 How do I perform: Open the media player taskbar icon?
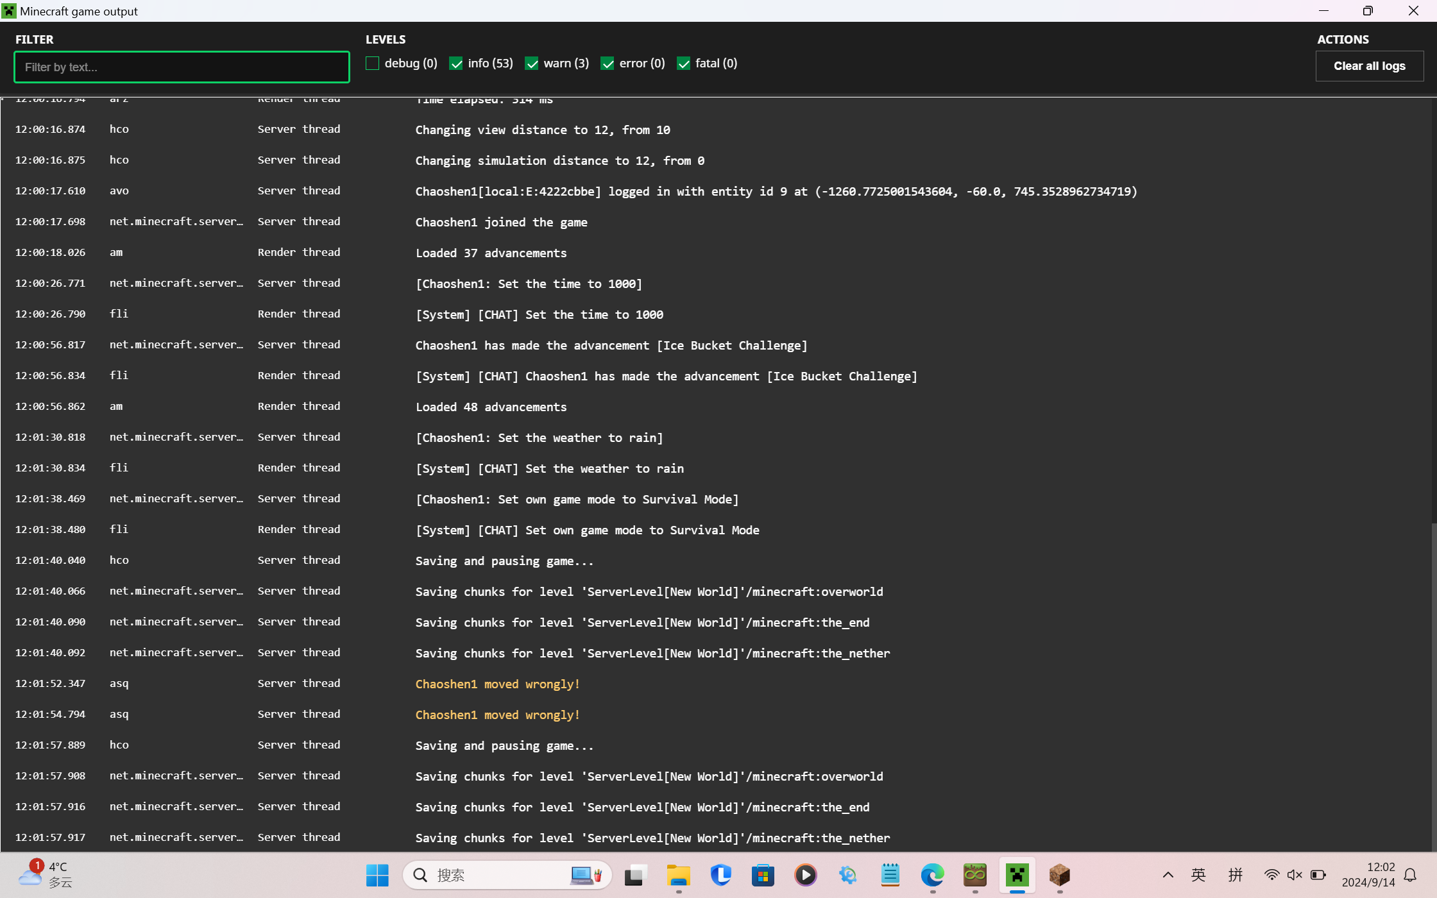point(805,875)
